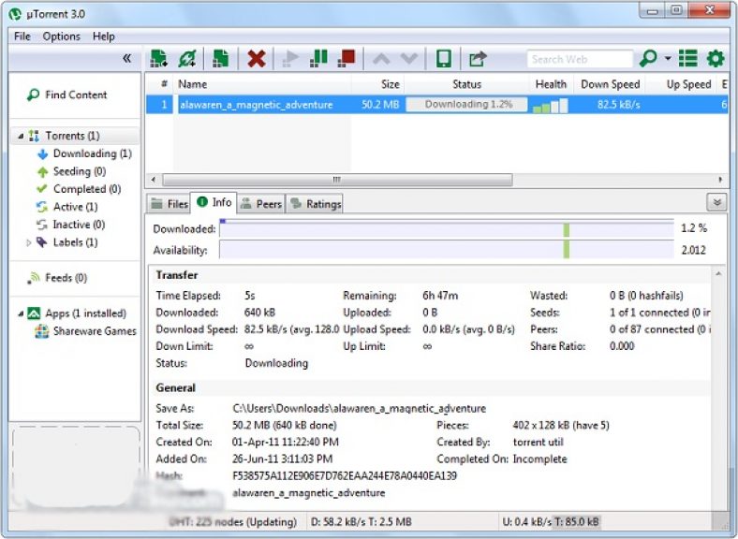The height and width of the screenshot is (539, 738).
Task: Select Apps (1 installed) in sidebar
Action: pyautogui.click(x=85, y=313)
